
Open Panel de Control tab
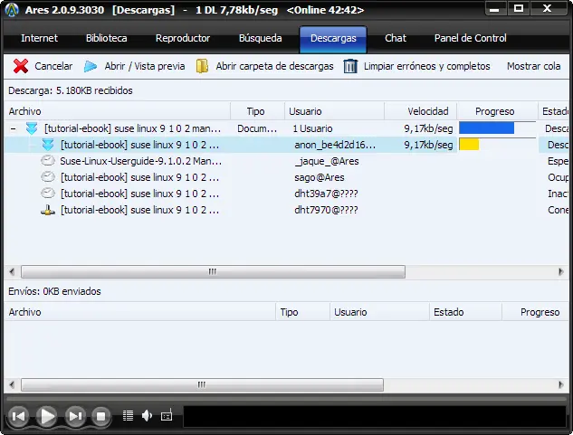[x=471, y=38]
